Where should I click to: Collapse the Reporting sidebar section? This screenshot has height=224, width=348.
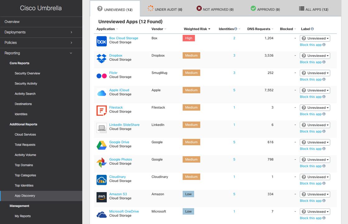click(x=41, y=53)
